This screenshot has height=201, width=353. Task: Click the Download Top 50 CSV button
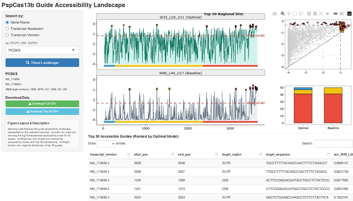tap(42, 111)
